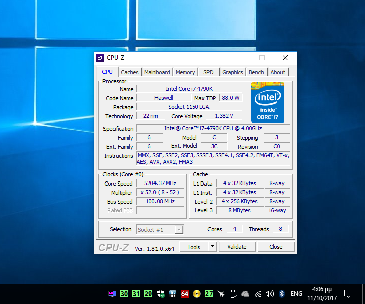
Task: Click the Ext. Model value '3C'
Action: tap(214, 146)
